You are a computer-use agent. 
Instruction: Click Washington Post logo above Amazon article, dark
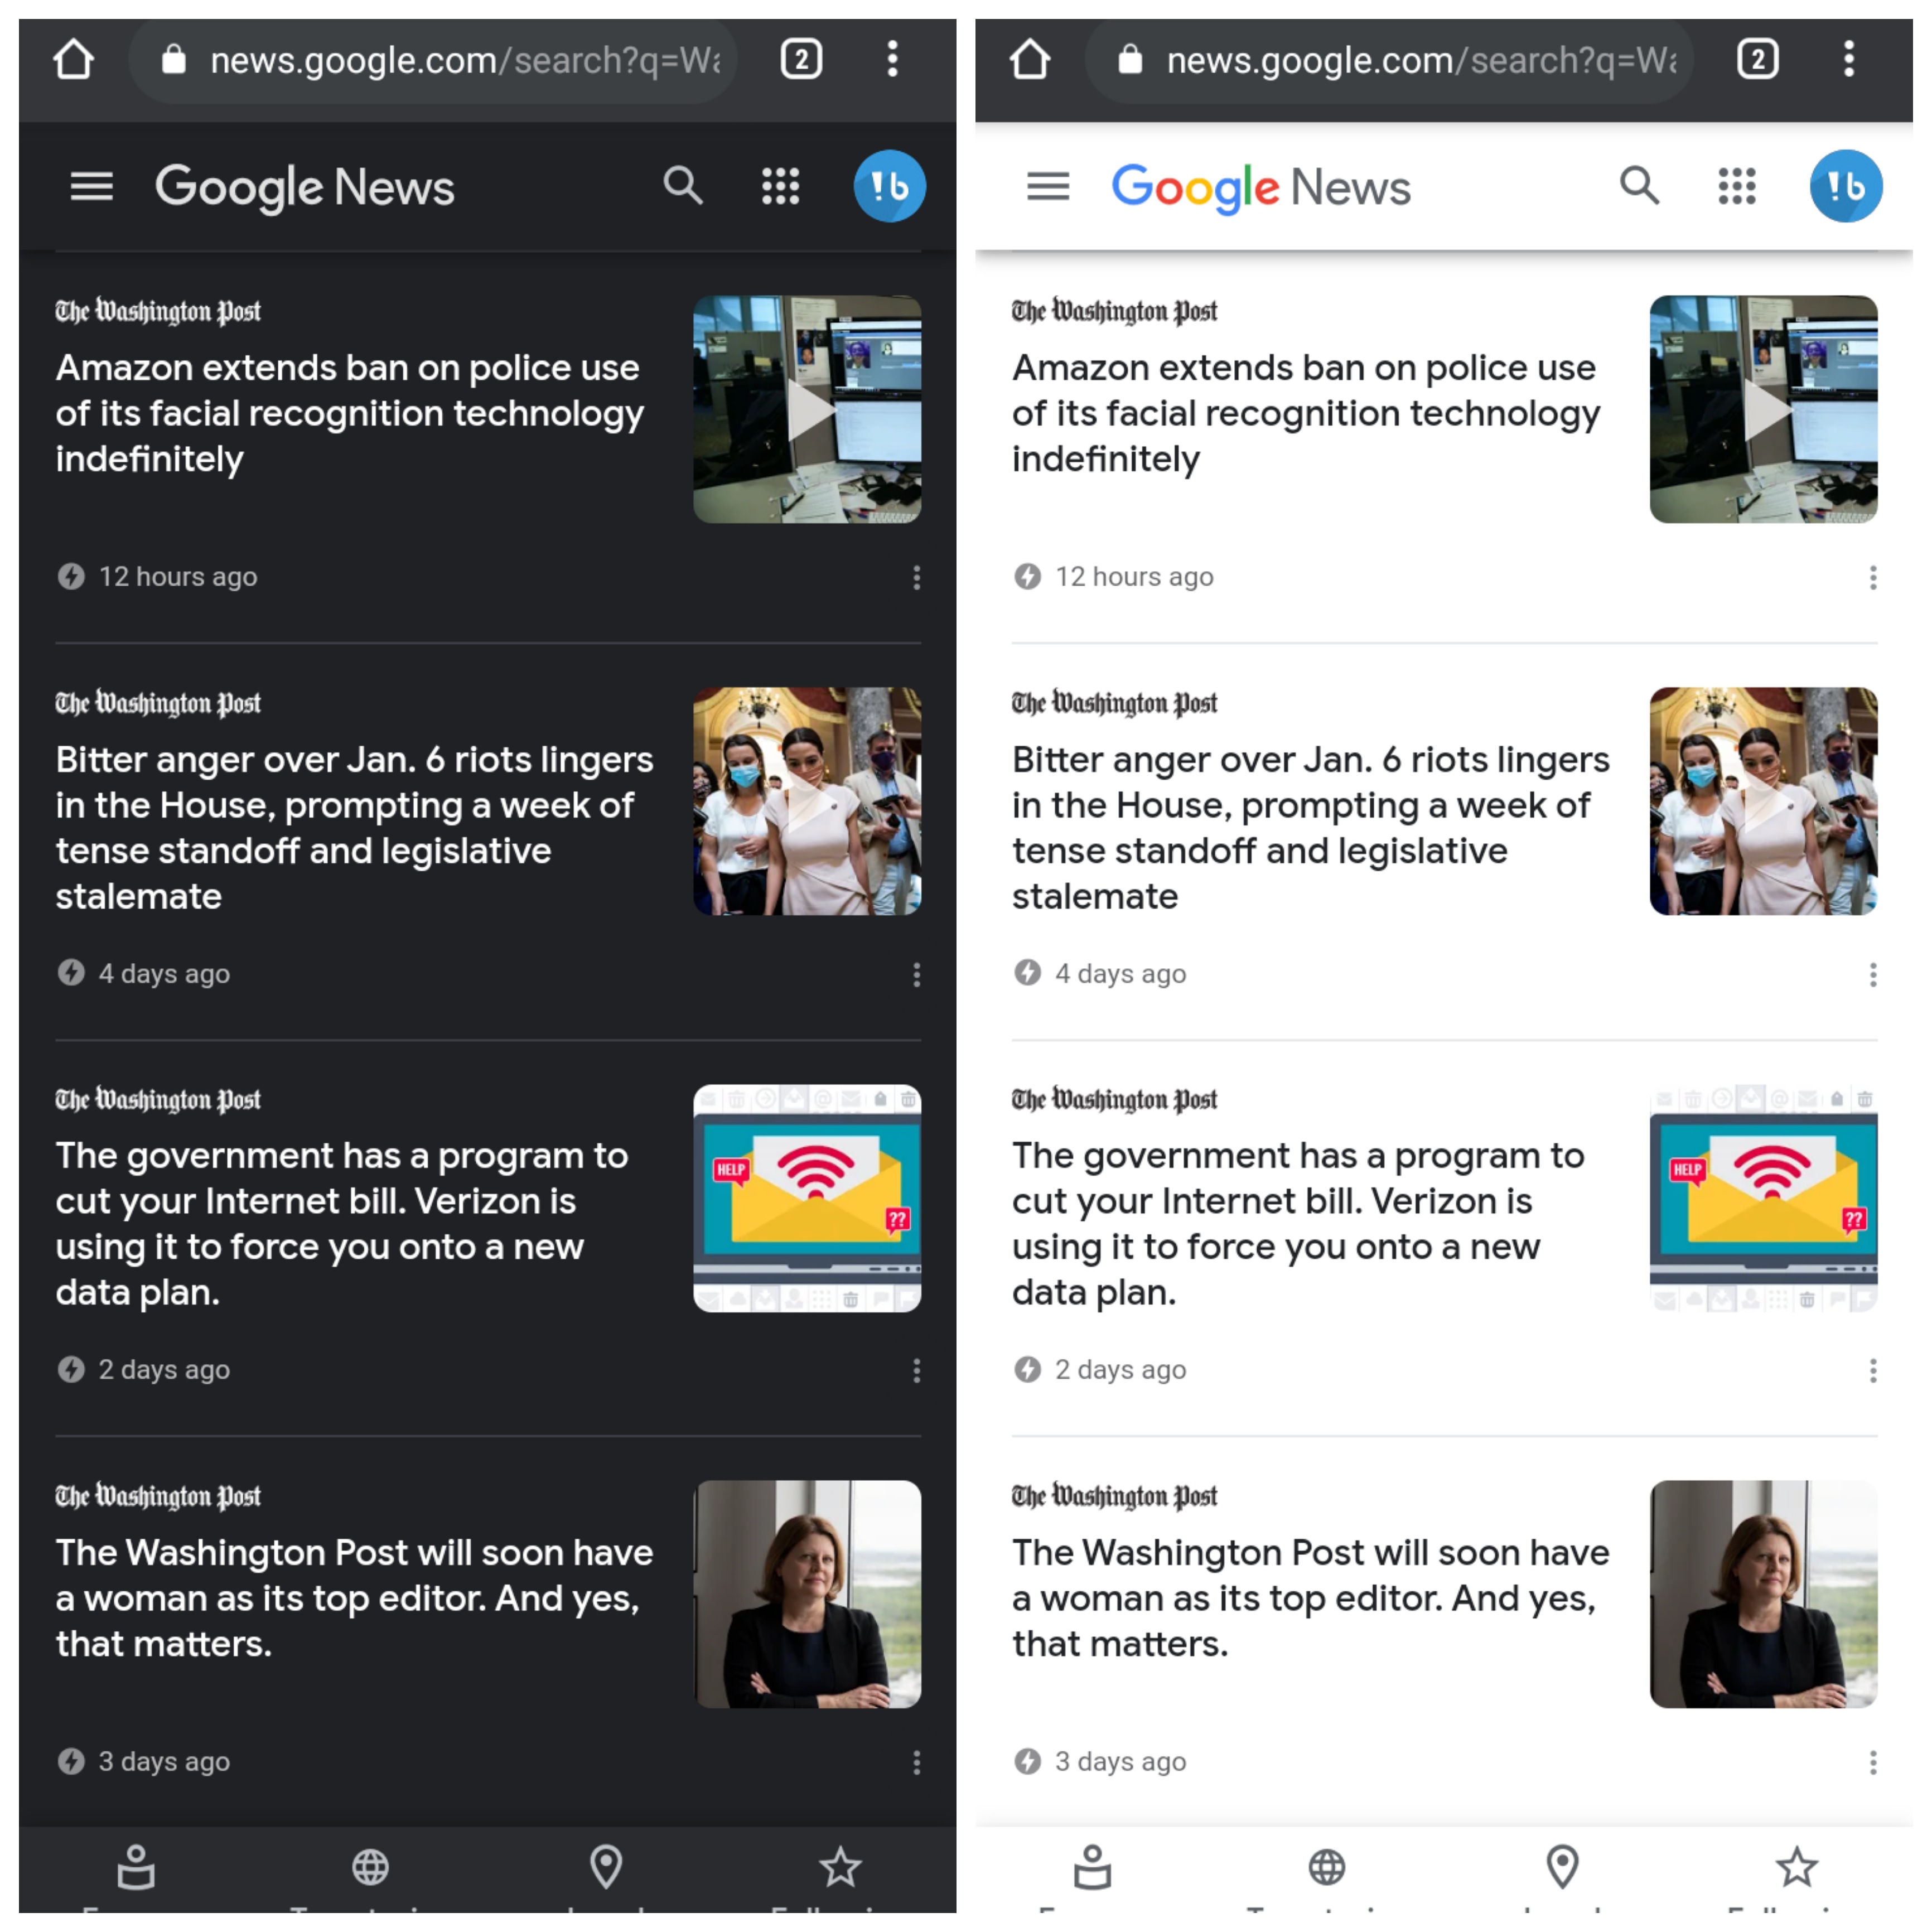coord(158,312)
